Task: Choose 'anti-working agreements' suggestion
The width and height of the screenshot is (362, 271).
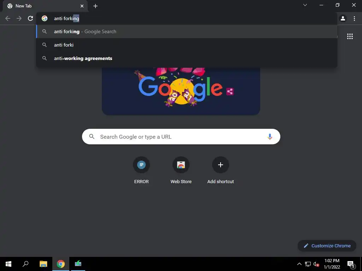Action: 187,58
